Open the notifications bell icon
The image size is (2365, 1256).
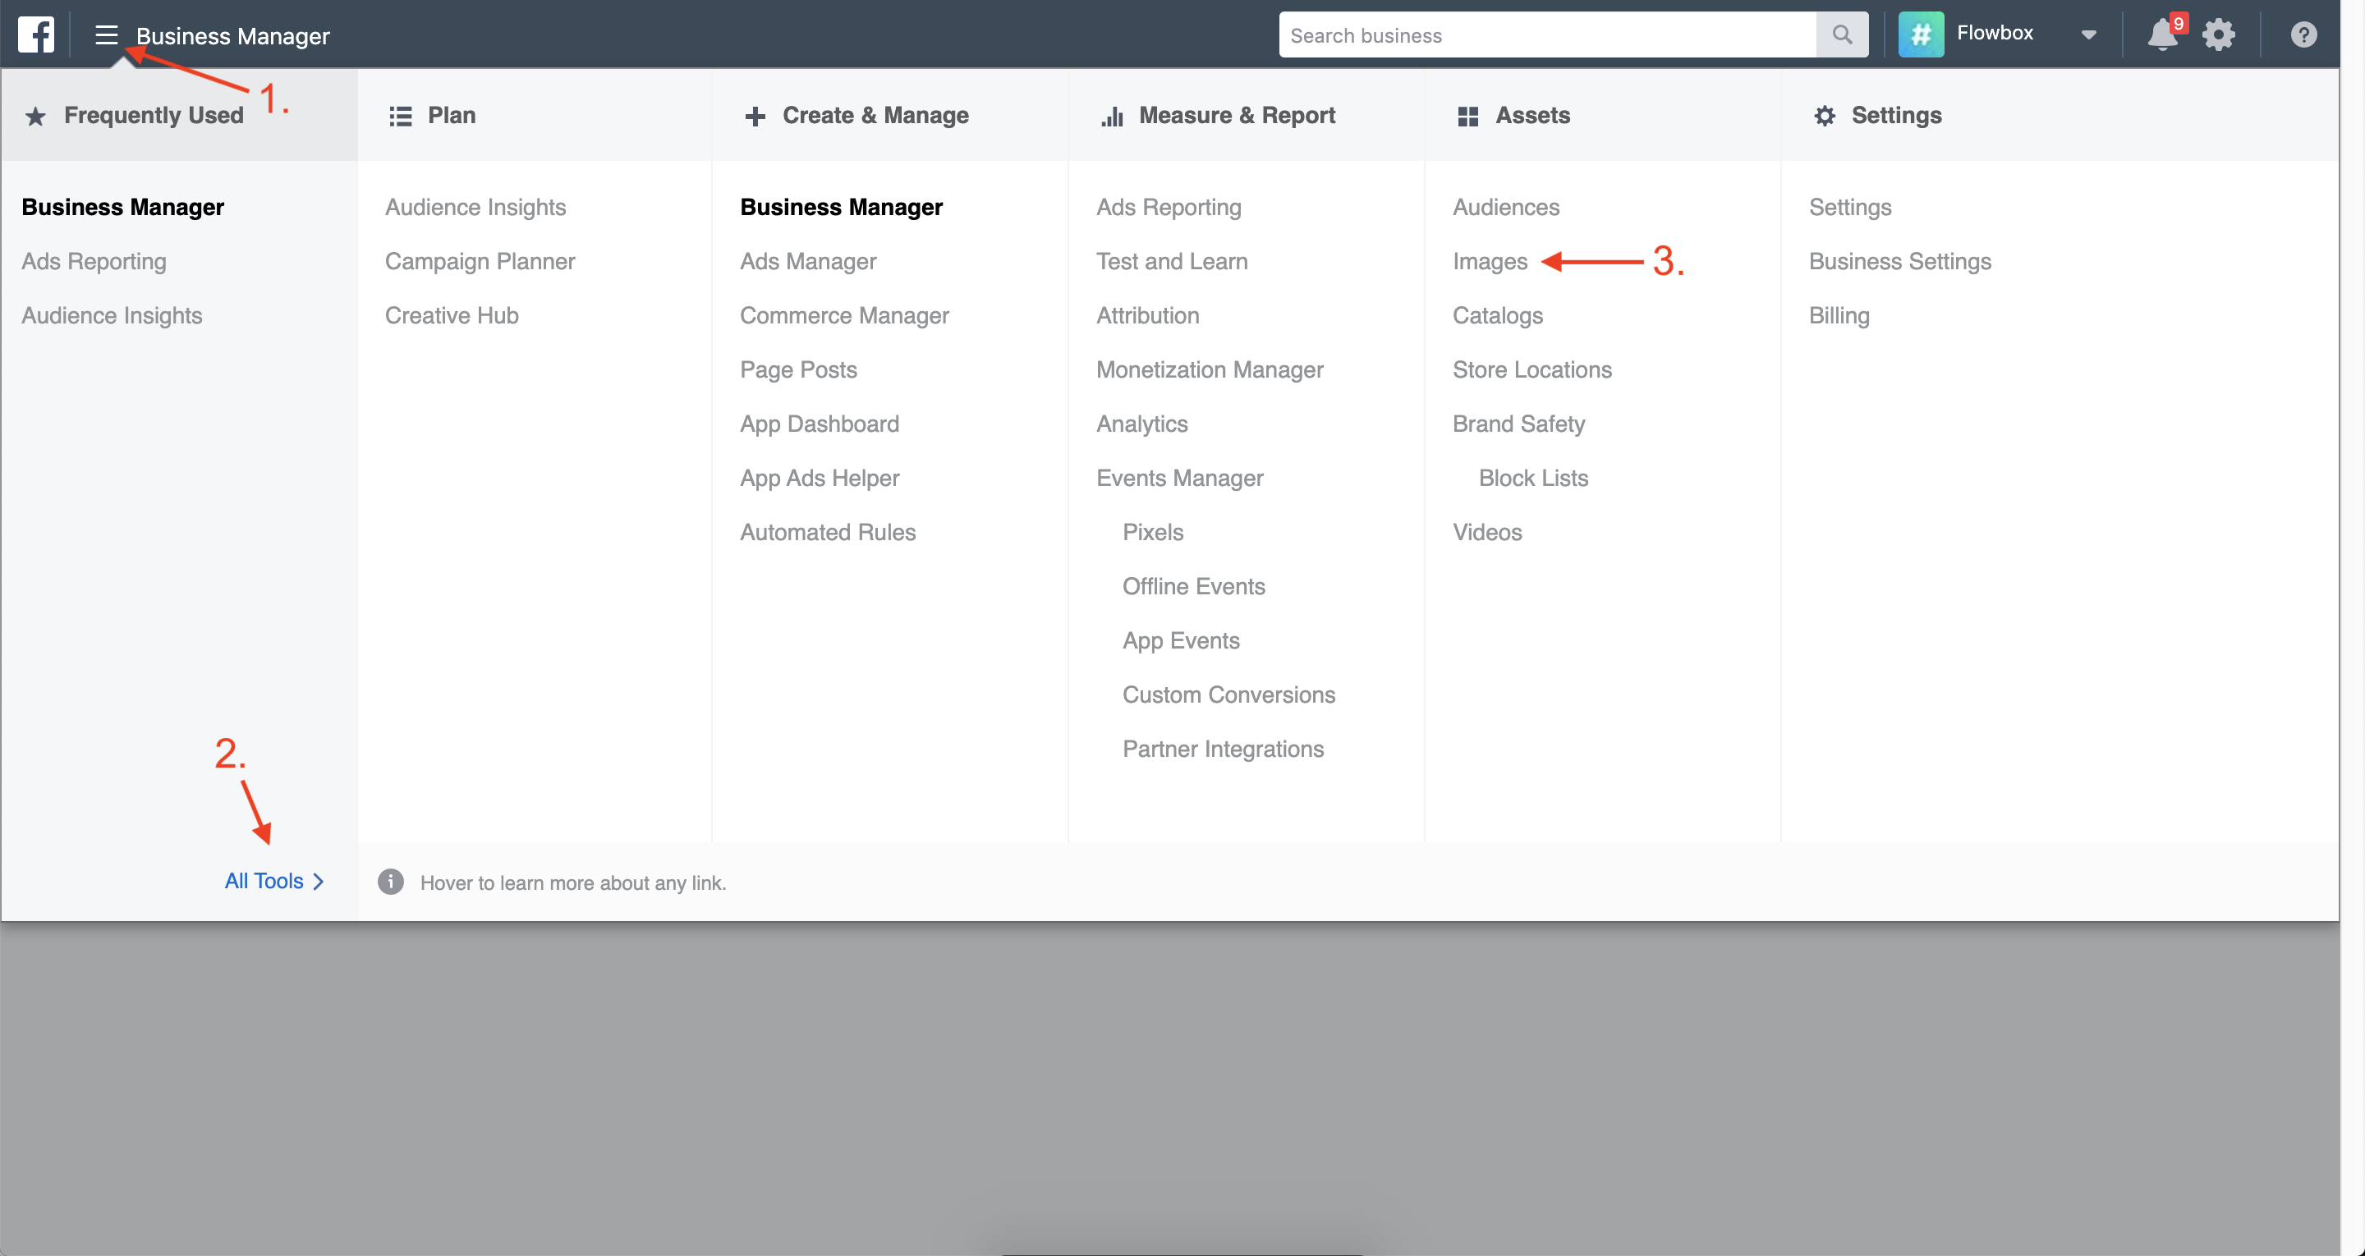click(2161, 34)
